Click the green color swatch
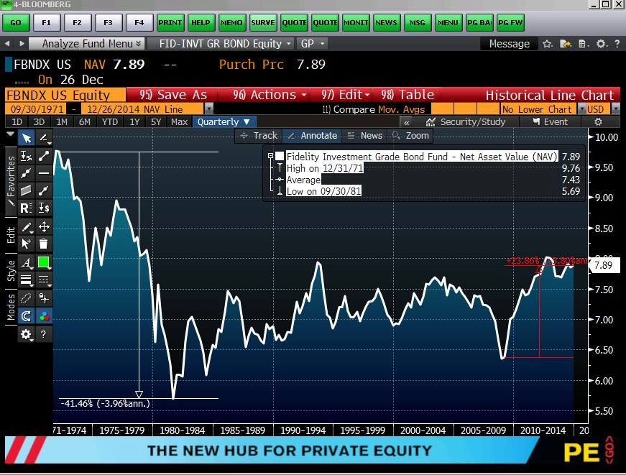626x475 pixels. pyautogui.click(x=44, y=262)
